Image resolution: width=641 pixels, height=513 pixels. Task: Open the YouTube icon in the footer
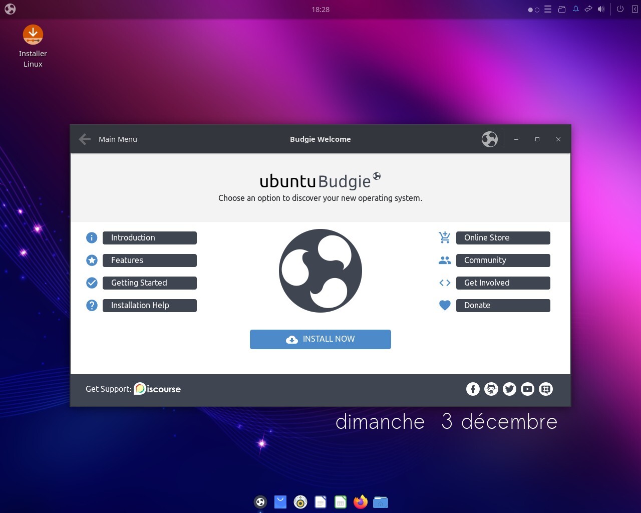[527, 389]
